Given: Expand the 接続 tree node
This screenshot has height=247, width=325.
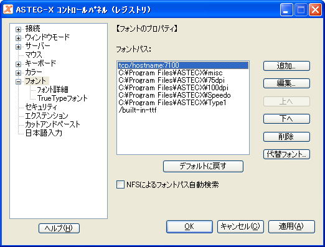Looking at the screenshot, I should pos(18,29).
